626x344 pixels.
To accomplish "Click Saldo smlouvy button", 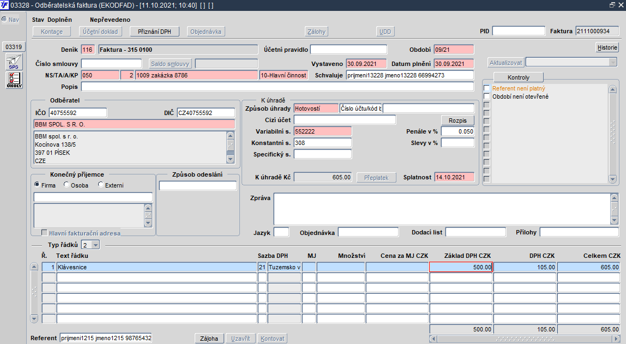I will (170, 64).
